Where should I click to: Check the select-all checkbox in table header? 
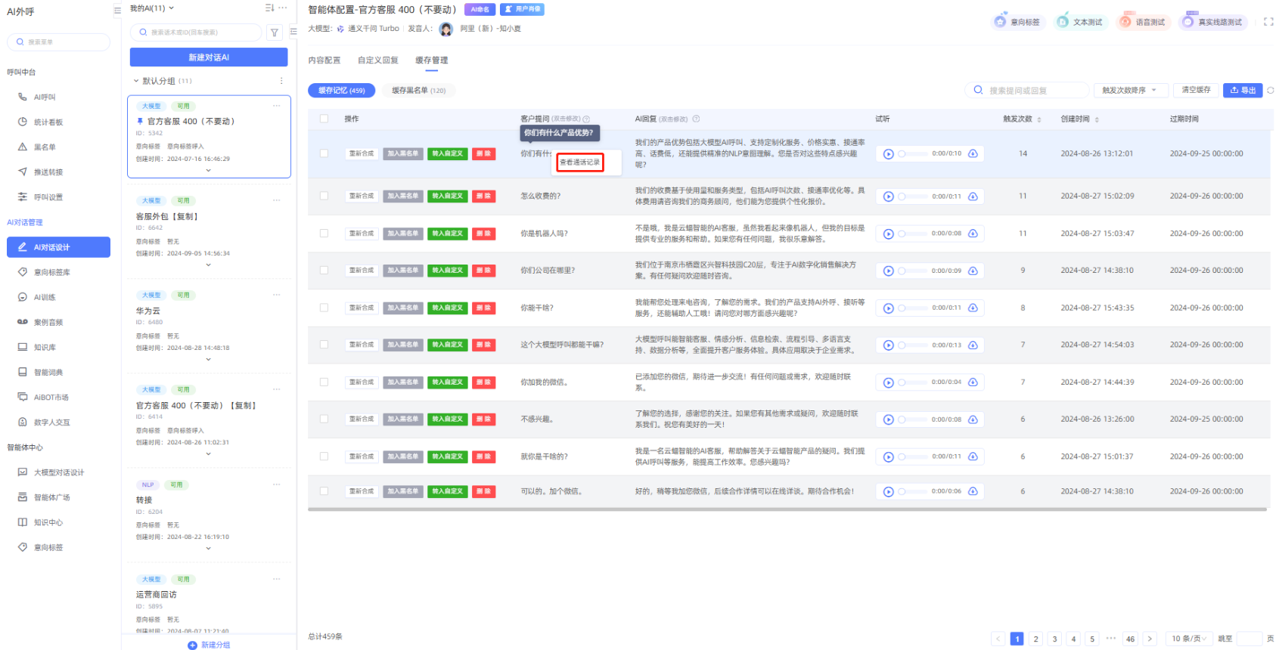(x=324, y=119)
